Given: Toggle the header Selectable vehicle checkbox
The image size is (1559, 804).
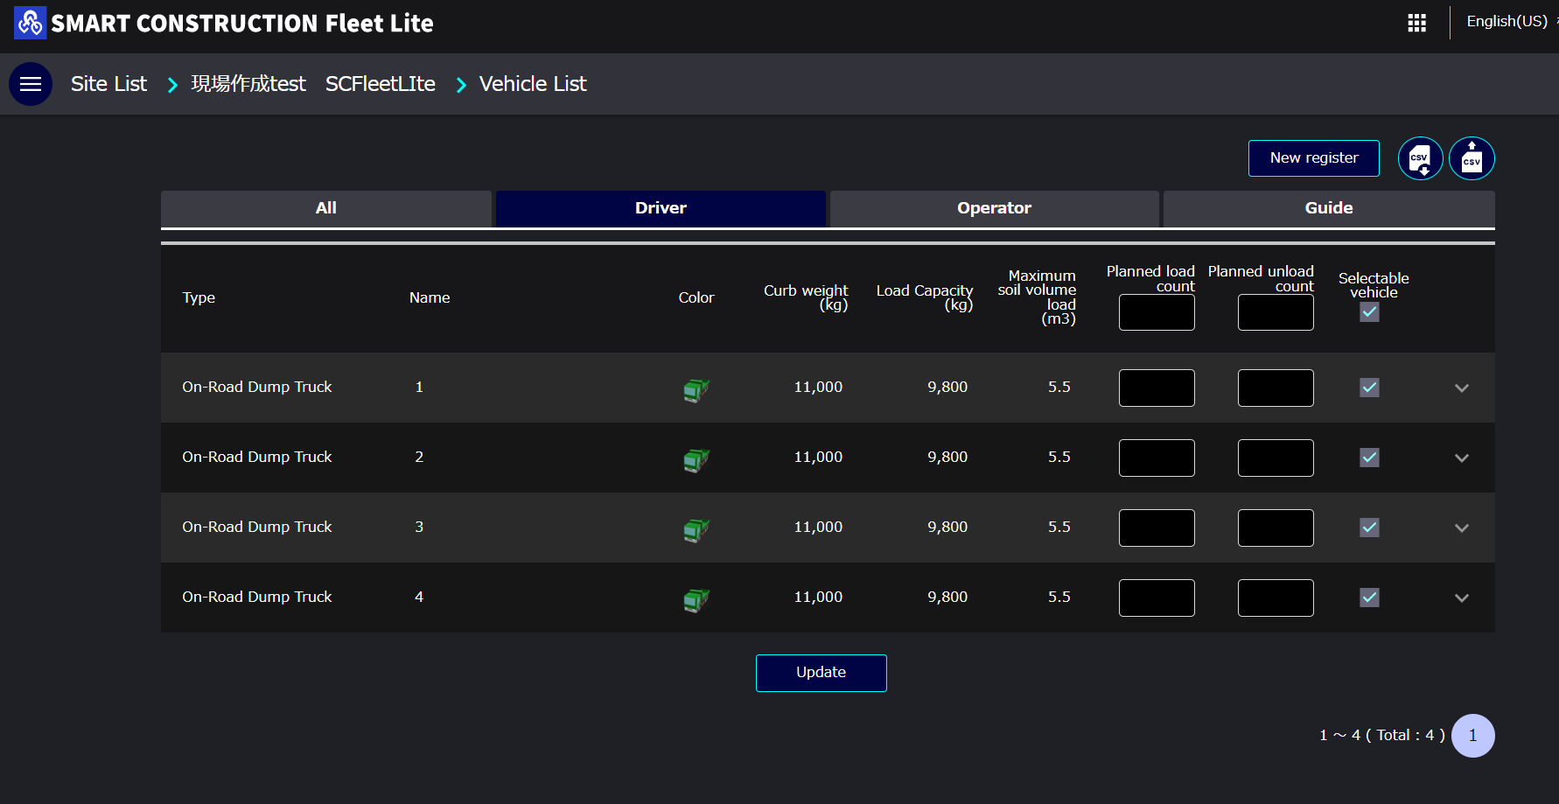Looking at the screenshot, I should tap(1370, 312).
